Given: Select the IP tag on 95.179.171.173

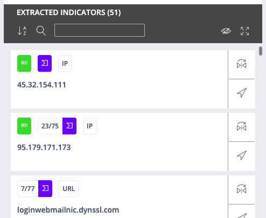Looking at the screenshot, I should [x=89, y=126].
